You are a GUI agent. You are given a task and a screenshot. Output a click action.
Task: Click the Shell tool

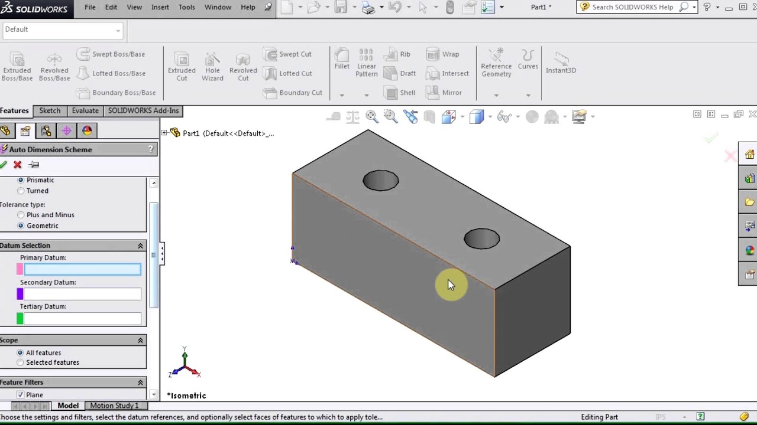click(x=399, y=93)
